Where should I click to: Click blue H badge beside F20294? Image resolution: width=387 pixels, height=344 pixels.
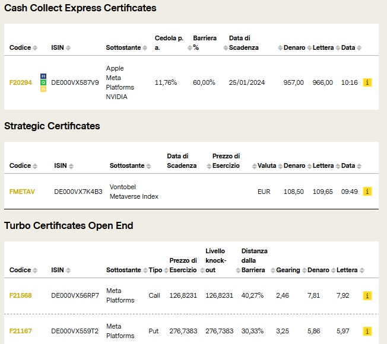click(43, 76)
